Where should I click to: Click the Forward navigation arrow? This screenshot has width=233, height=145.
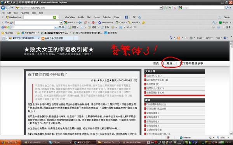pyautogui.click(x=8, y=8)
